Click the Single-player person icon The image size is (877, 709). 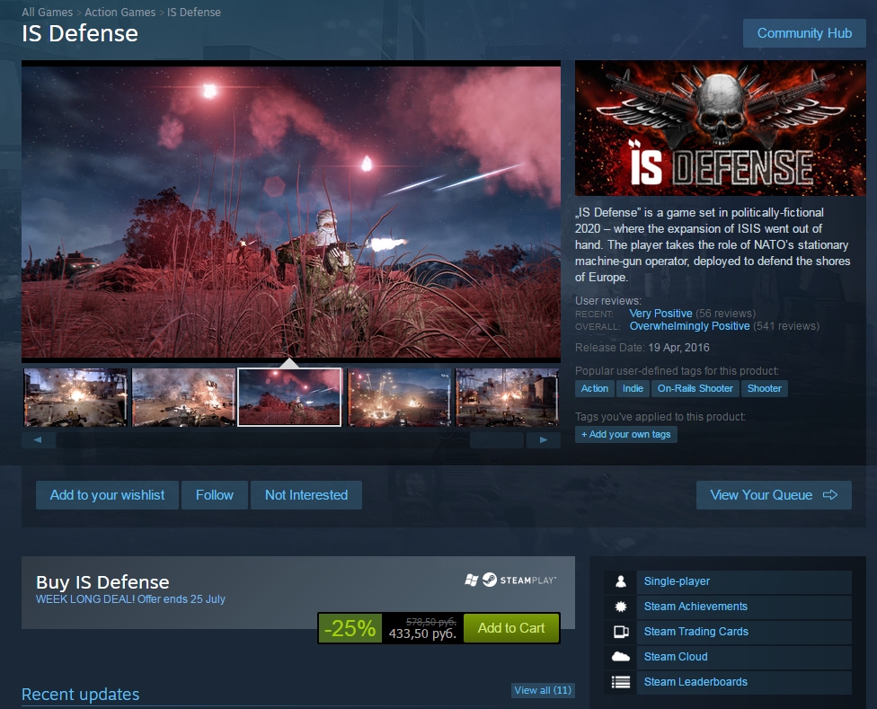pyautogui.click(x=620, y=581)
